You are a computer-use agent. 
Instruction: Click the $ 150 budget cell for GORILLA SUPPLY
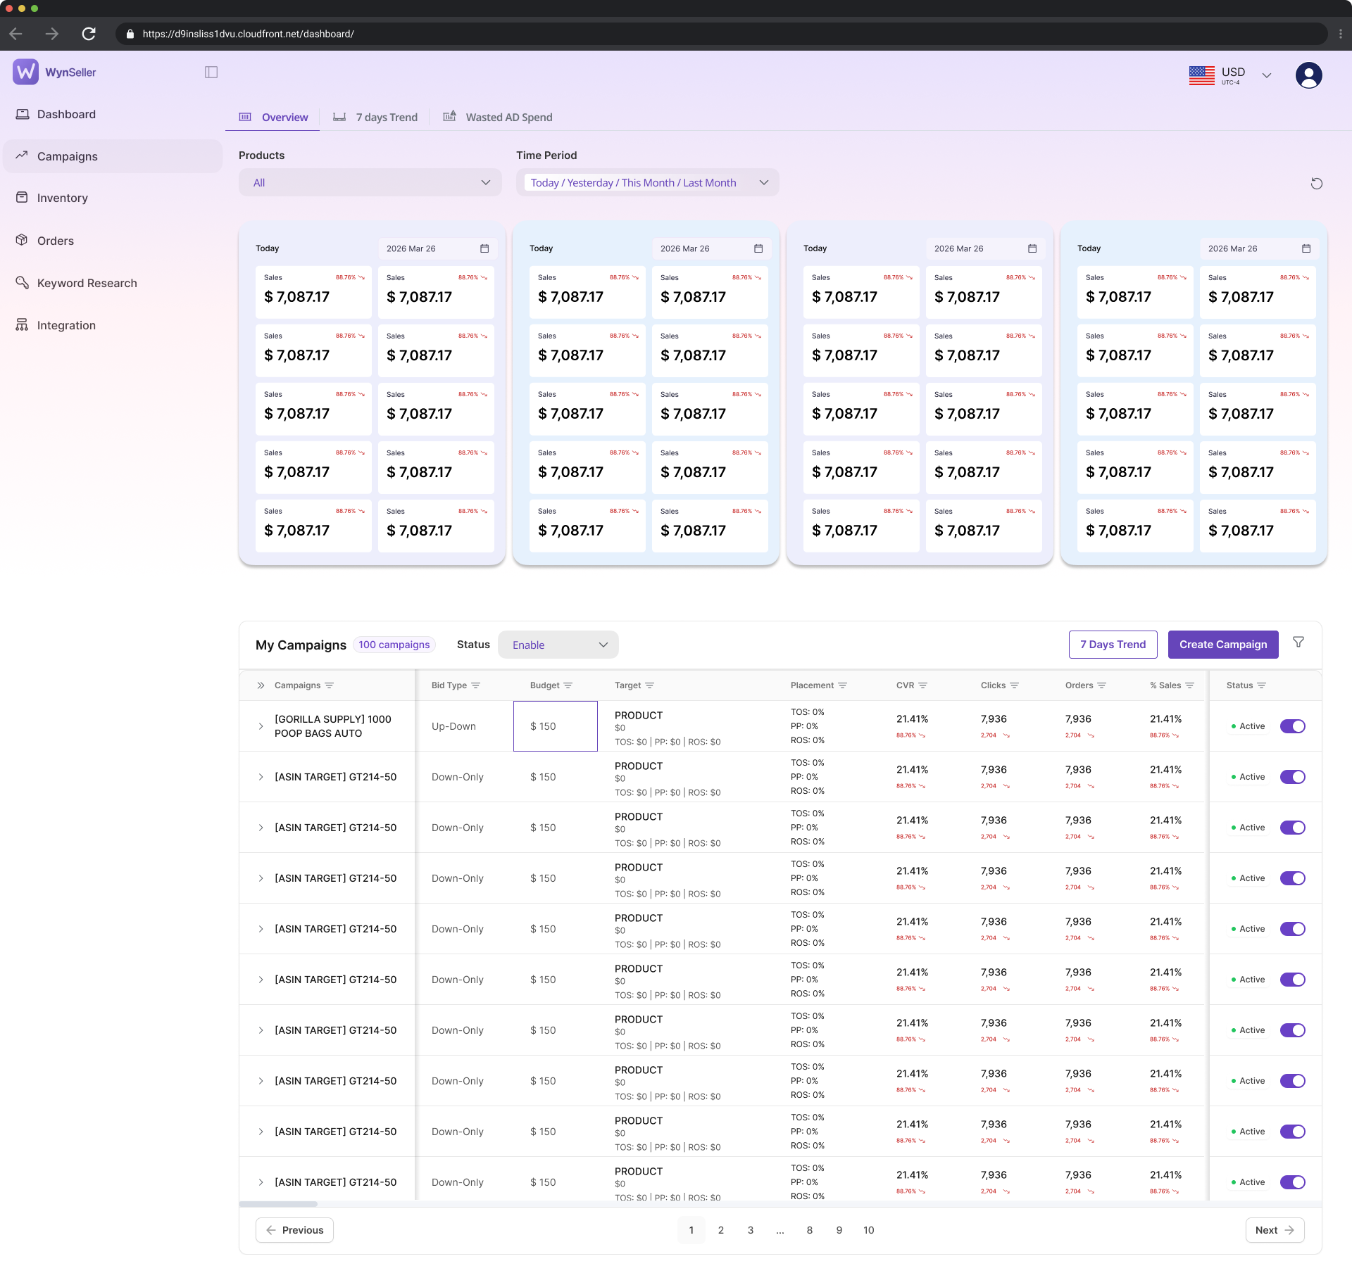(x=556, y=726)
